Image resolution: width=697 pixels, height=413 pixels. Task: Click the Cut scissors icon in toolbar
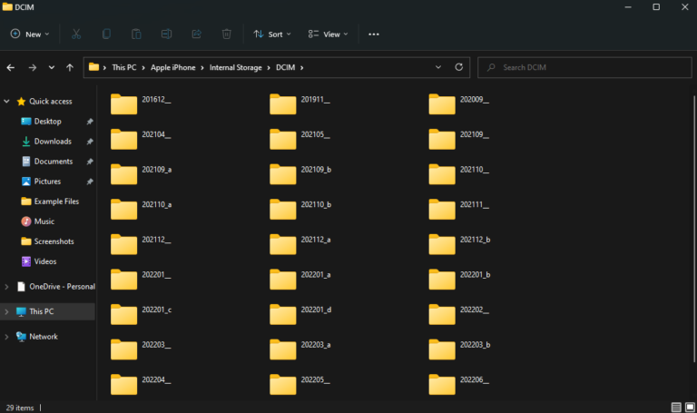click(x=76, y=34)
